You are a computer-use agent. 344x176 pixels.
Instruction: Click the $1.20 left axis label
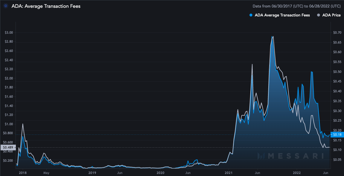[9, 115]
